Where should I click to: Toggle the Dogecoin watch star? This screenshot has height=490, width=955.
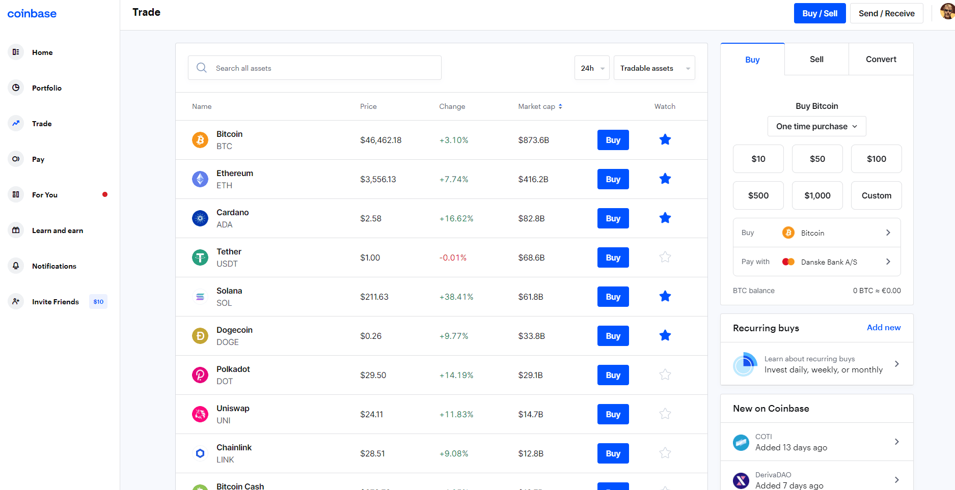tap(665, 335)
